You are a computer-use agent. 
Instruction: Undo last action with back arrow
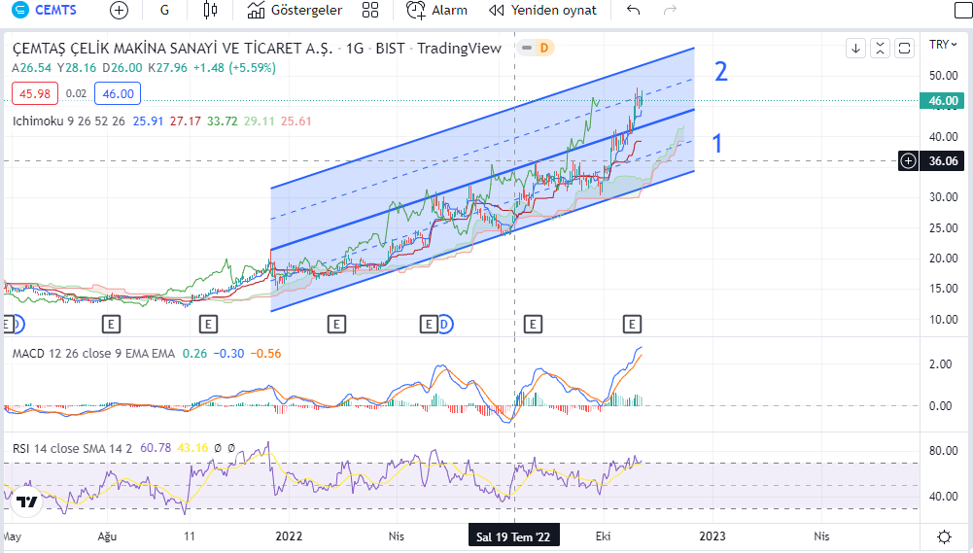tap(633, 10)
